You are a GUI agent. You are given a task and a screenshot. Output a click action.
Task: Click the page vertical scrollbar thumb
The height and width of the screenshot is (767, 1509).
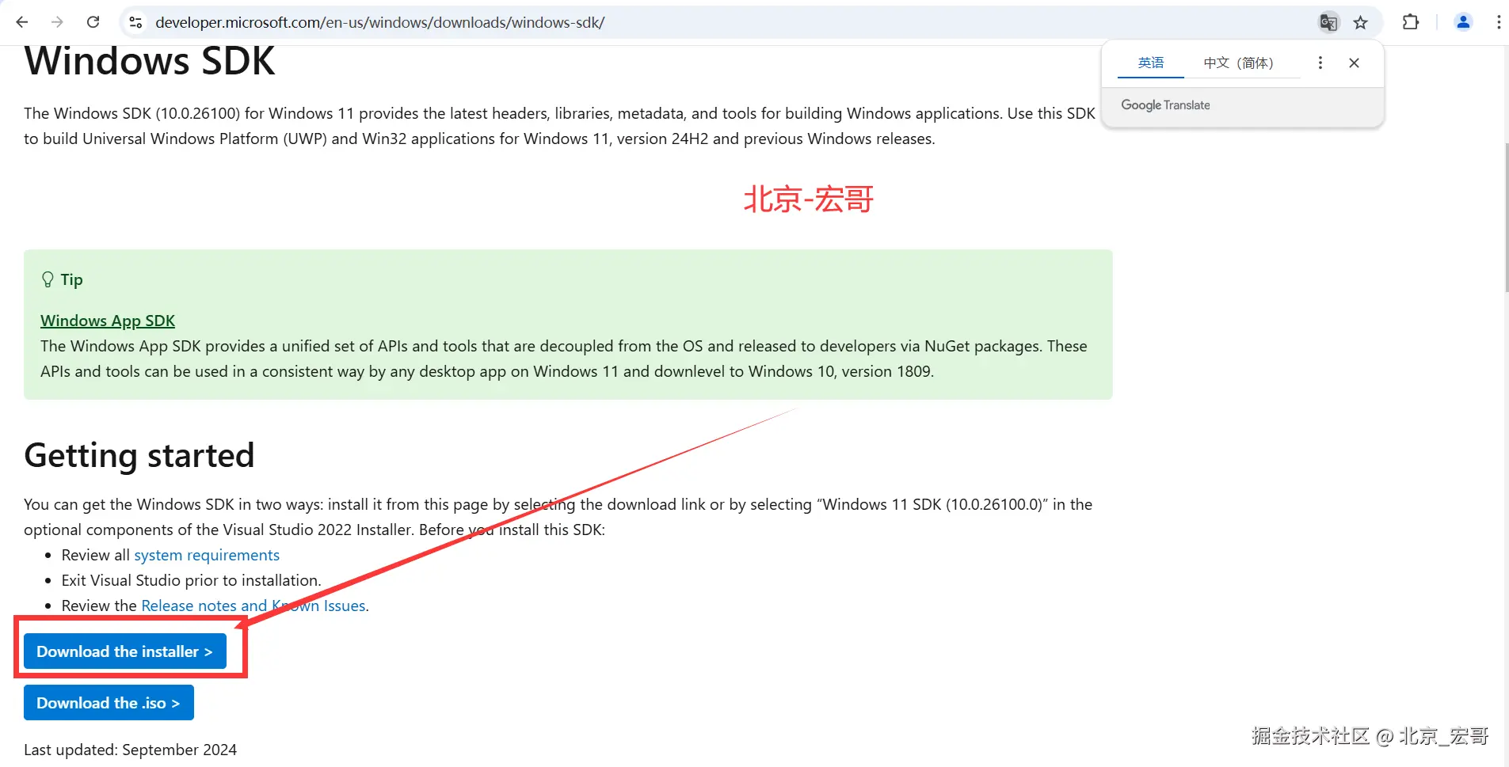pyautogui.click(x=1505, y=218)
